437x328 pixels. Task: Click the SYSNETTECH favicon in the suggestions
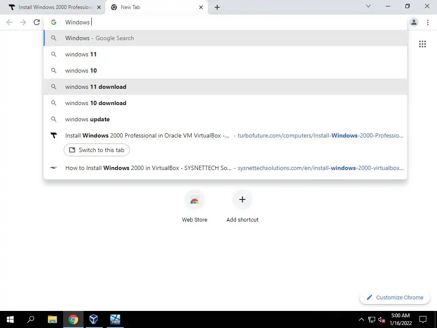tap(54, 168)
